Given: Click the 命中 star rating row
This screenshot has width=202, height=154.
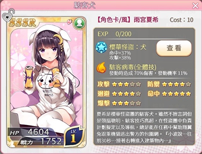Looking at the screenshot, I should [x=169, y=94].
